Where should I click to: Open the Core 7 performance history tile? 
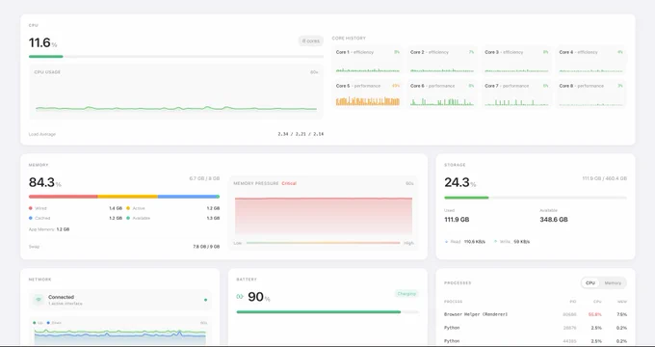pos(516,94)
